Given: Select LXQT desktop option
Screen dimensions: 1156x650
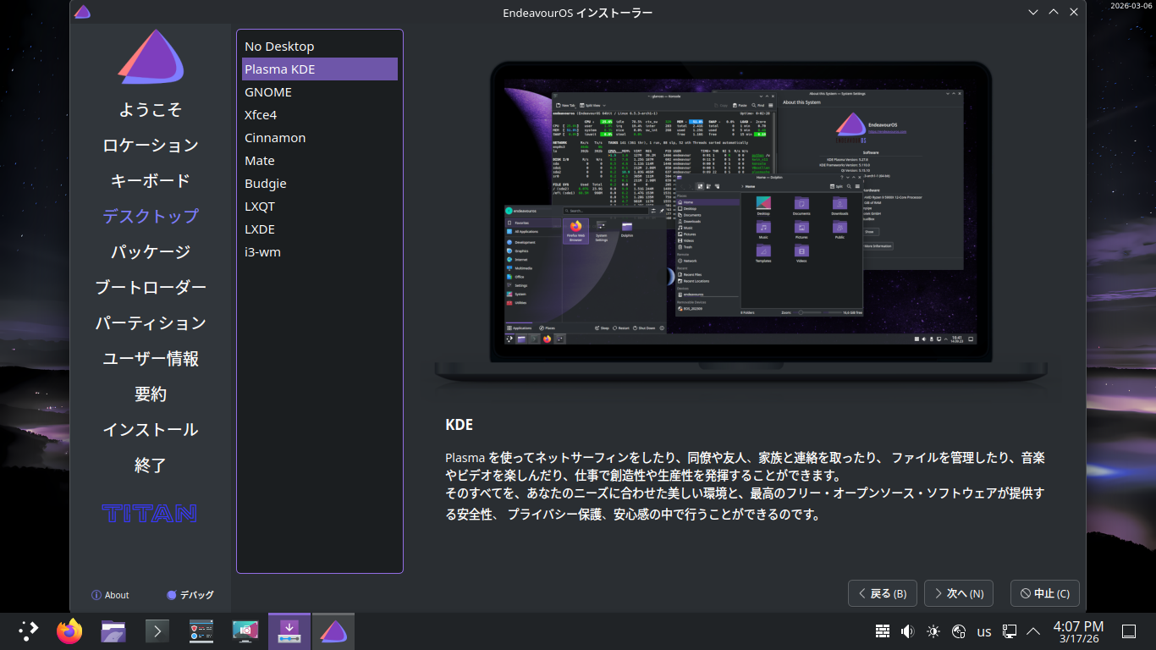Looking at the screenshot, I should 320,207.
